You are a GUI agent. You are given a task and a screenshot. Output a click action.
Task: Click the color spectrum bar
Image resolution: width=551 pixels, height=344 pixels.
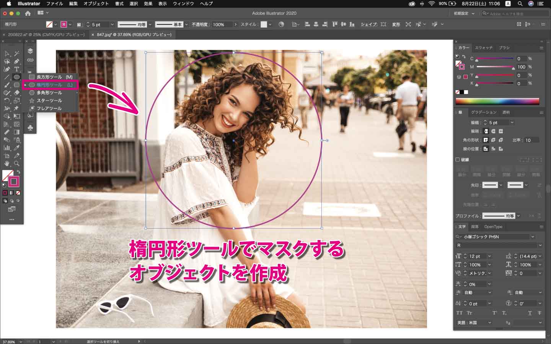pos(497,101)
